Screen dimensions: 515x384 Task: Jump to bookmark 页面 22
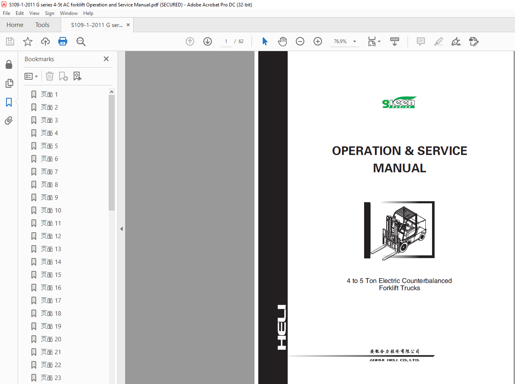pyautogui.click(x=51, y=365)
